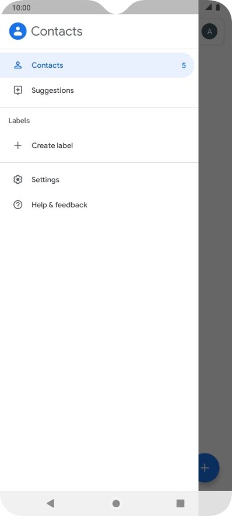Go back with the navigation back triangle

(x=50, y=503)
